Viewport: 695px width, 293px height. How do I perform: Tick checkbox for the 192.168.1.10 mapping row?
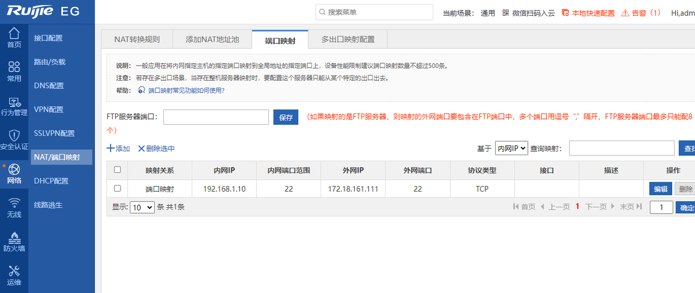coord(117,189)
